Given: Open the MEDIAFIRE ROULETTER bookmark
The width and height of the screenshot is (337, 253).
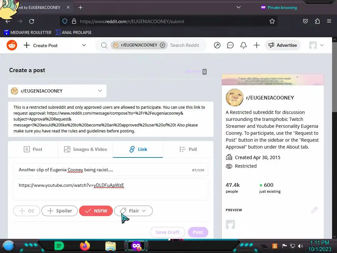Looking at the screenshot, I should (28, 33).
